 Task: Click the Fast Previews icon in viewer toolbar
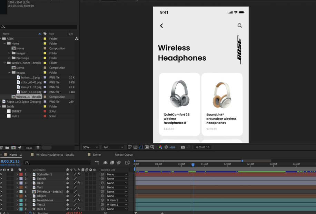[x=130, y=147]
